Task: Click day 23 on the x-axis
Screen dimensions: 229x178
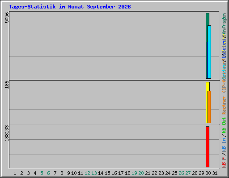Action: pos(161,173)
